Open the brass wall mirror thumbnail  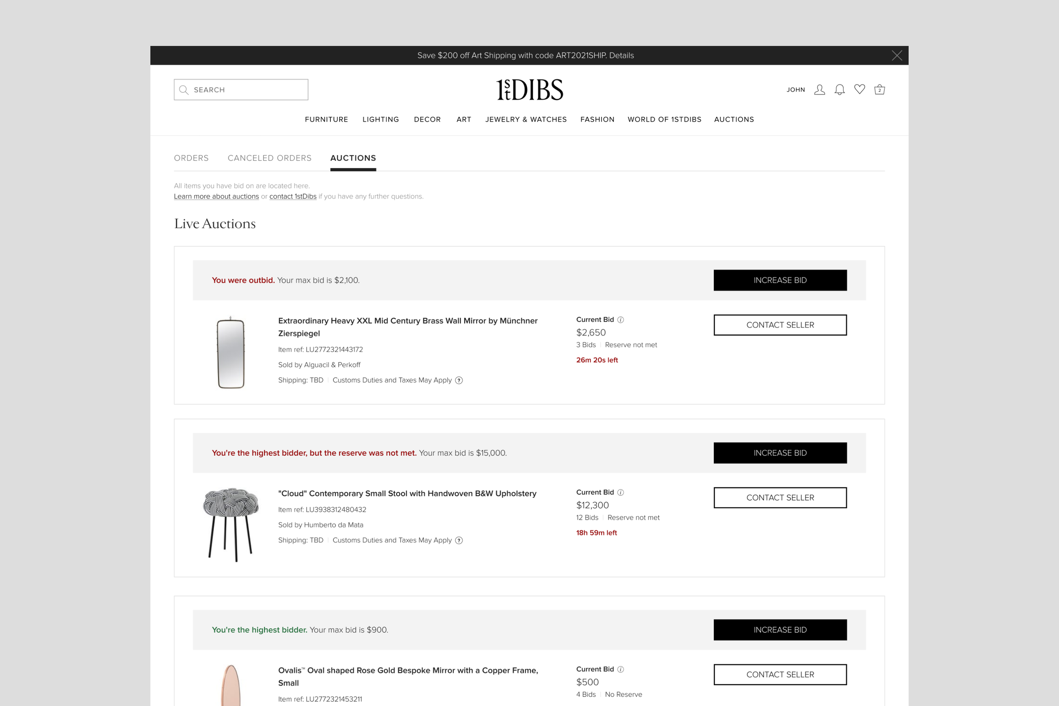pos(230,352)
